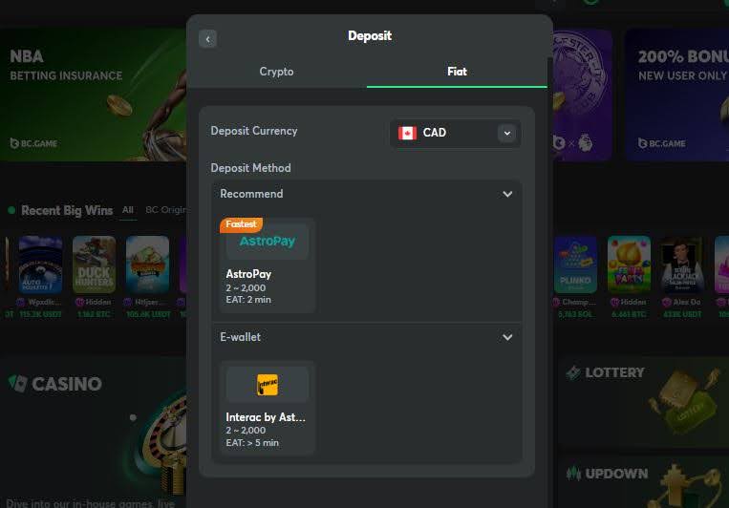Switch to the Crypto tab
Image resolution: width=729 pixels, height=508 pixels.
pyautogui.click(x=277, y=72)
